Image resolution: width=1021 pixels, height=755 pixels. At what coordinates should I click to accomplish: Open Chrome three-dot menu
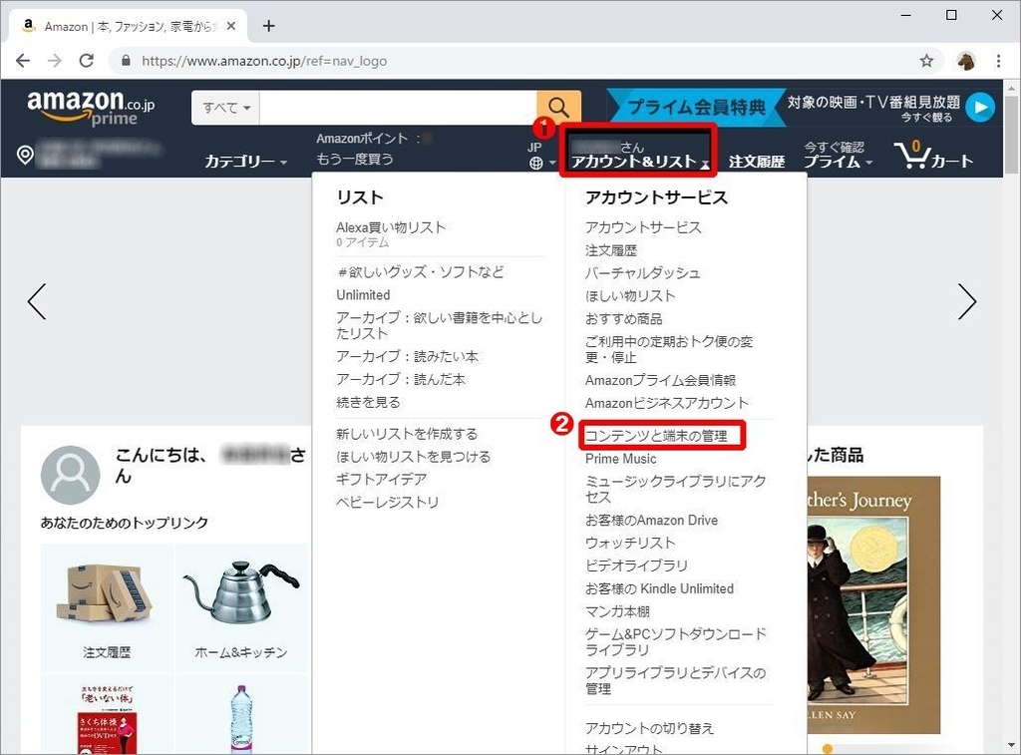(x=998, y=61)
